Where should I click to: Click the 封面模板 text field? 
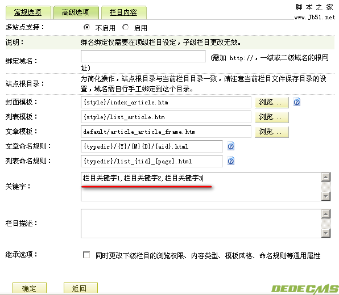[166, 102]
